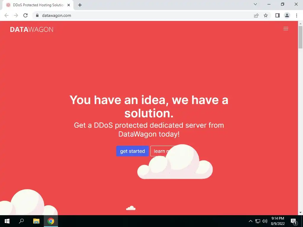Minimize the Chrome window
Image resolution: width=303 pixels, height=227 pixels.
(269, 4)
